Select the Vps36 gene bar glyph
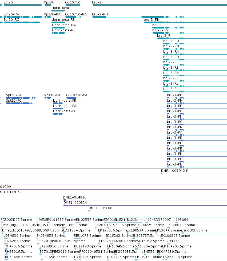 pyautogui.click(x=47, y=5)
